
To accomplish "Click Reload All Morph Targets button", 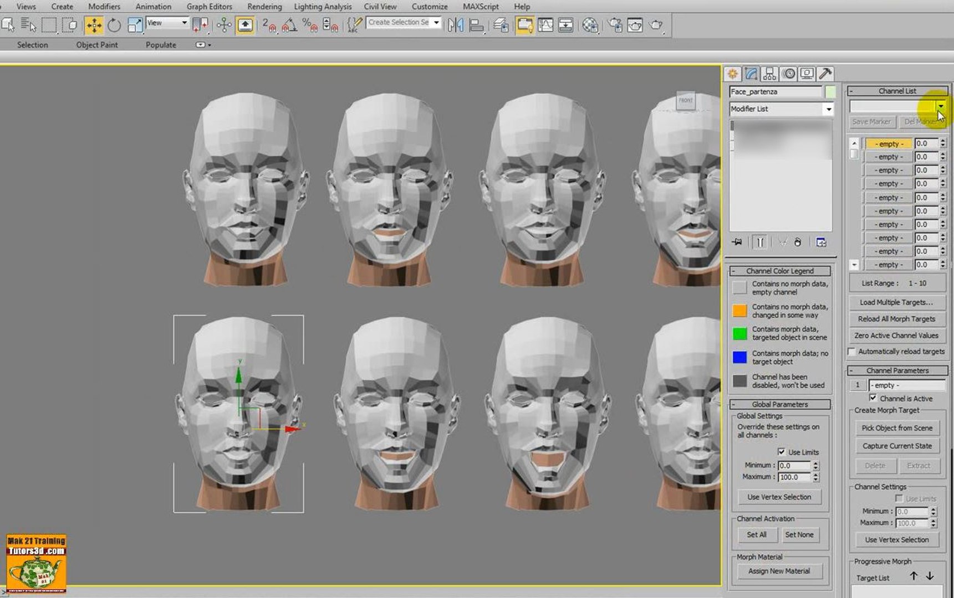I will [896, 319].
